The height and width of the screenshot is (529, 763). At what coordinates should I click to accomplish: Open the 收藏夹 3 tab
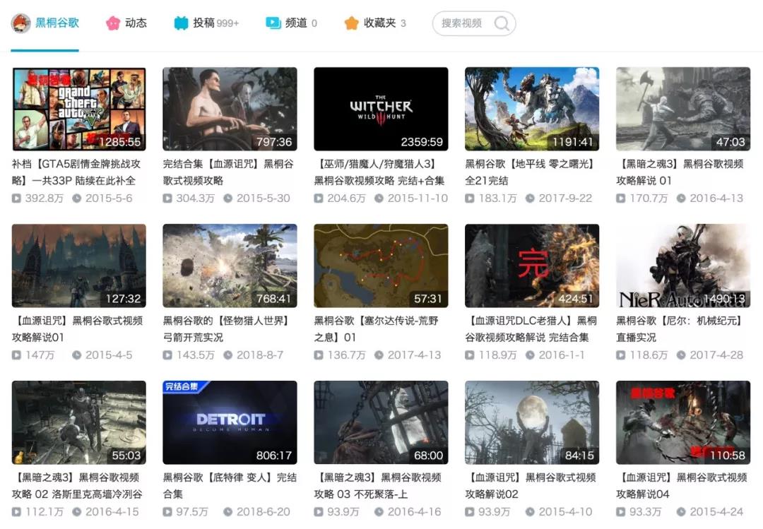tap(375, 23)
